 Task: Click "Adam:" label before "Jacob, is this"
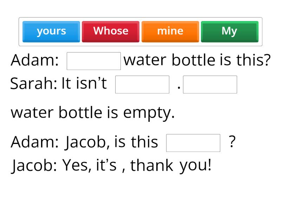[35, 142]
